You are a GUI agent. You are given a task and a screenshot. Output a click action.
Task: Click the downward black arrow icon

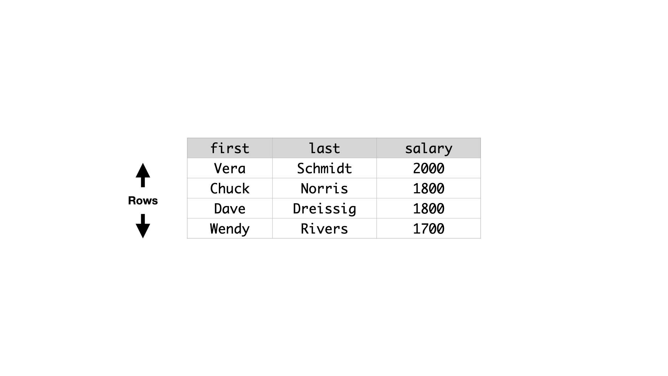[143, 226]
